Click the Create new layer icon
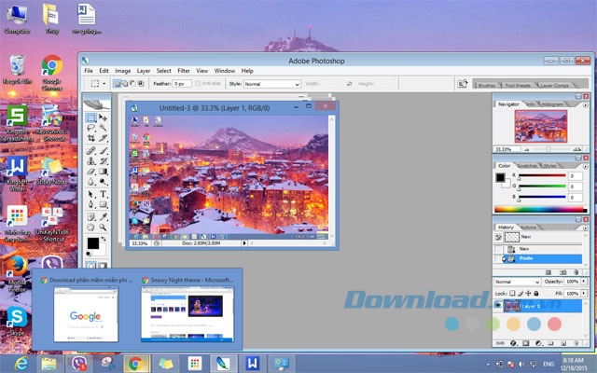The image size is (597, 373). pyautogui.click(x=563, y=343)
